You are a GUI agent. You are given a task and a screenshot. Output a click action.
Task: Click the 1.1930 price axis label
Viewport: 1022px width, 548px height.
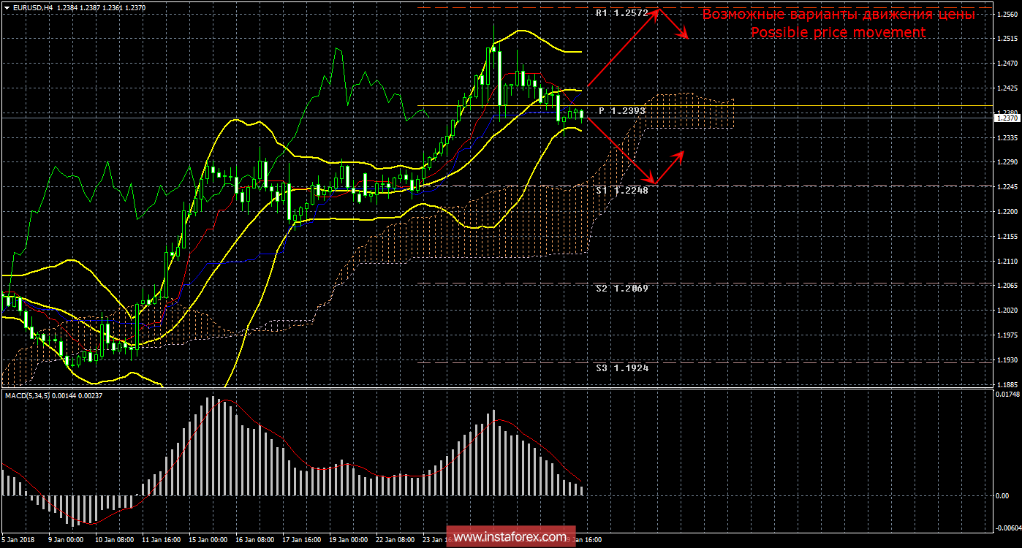1007,360
